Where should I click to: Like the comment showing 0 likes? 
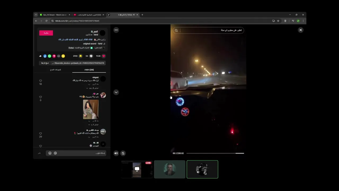41,97
